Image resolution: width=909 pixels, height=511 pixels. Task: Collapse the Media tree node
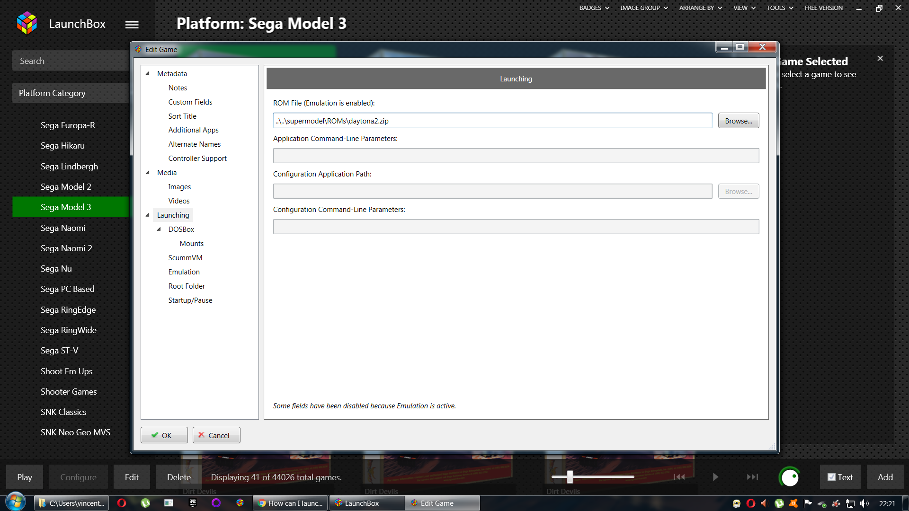click(x=148, y=172)
